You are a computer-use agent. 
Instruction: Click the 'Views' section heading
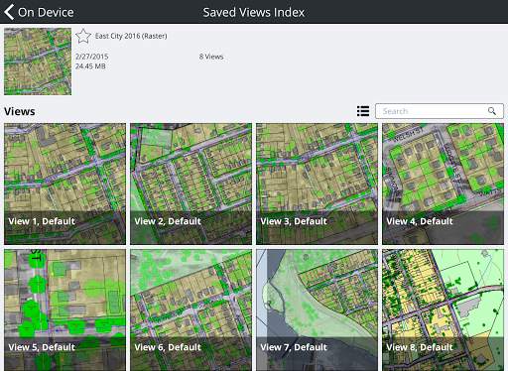20,111
